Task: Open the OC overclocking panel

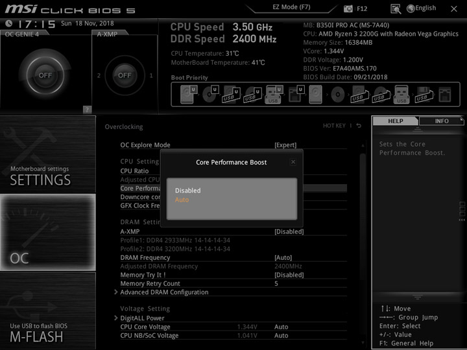Action: (x=48, y=233)
